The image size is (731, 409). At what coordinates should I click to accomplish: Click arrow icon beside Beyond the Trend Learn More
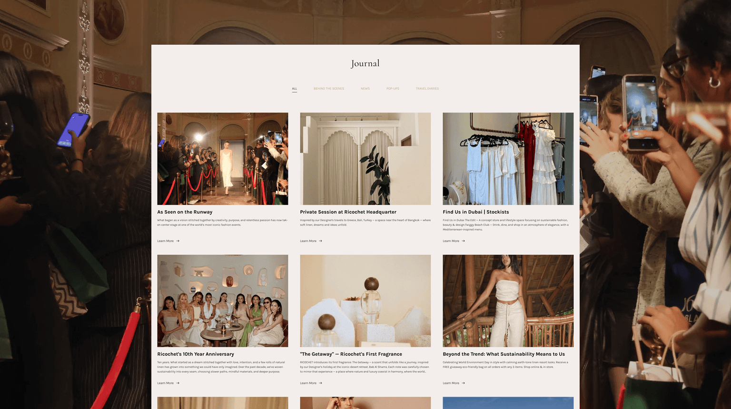coord(464,383)
